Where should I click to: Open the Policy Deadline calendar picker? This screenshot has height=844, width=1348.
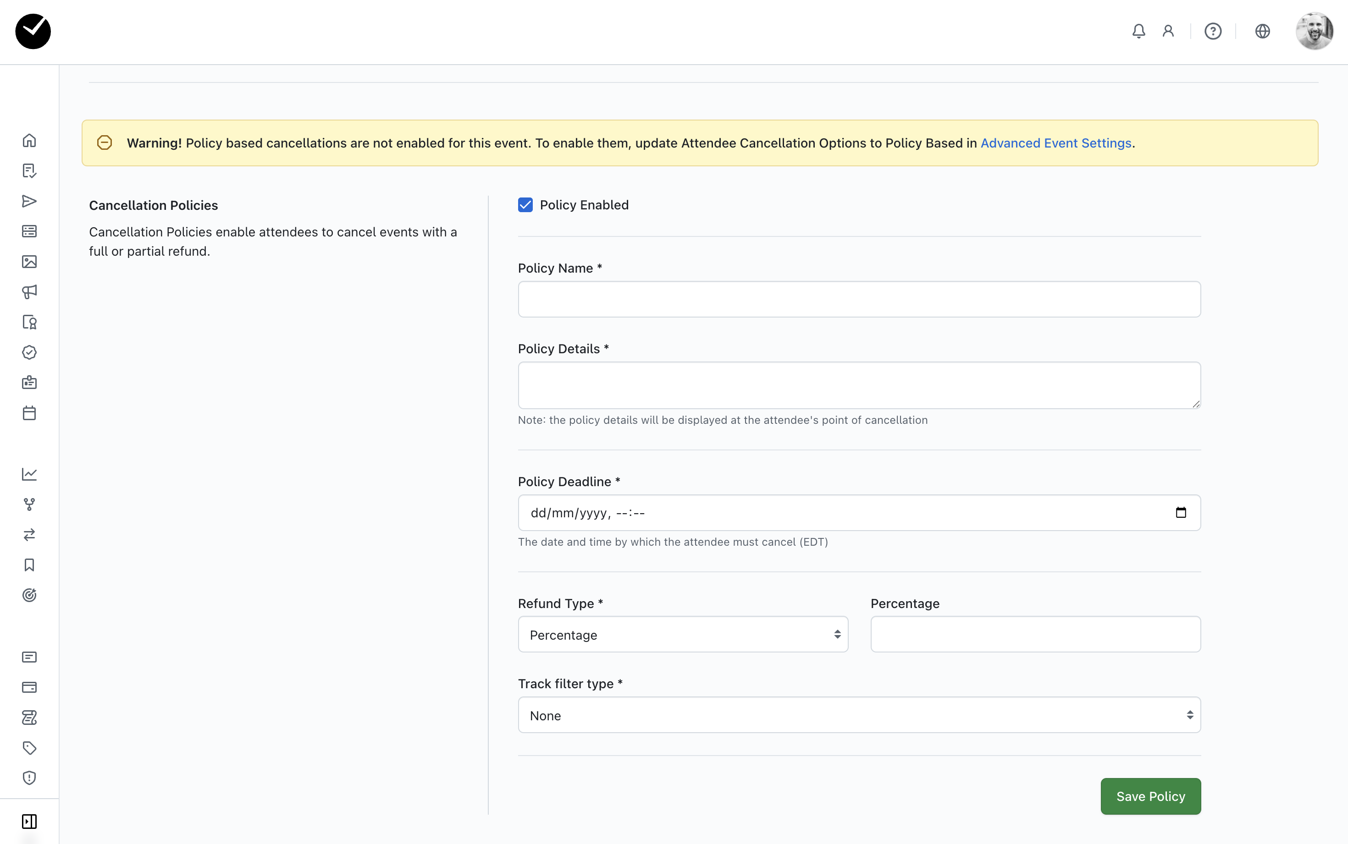coord(1181,512)
